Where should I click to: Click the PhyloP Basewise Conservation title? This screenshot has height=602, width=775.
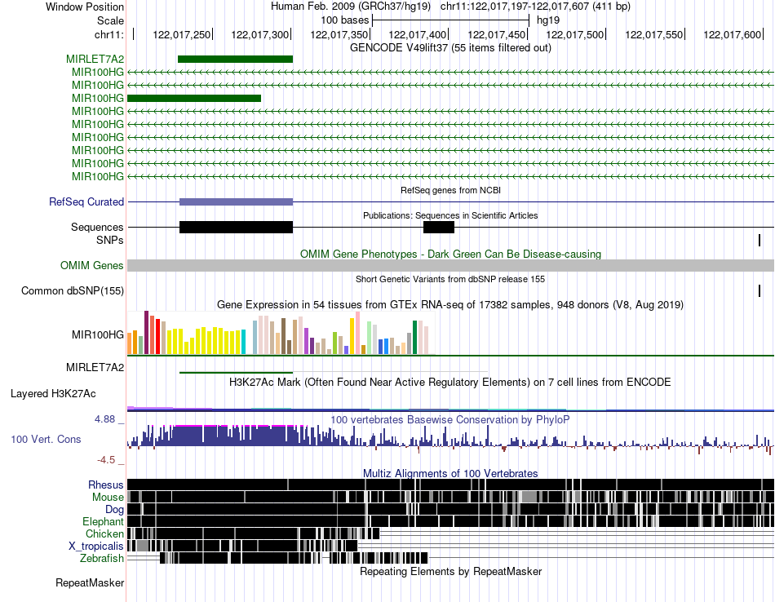[x=450, y=420]
